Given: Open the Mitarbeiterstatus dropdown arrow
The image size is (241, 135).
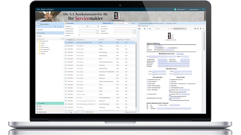Looking at the screenshot, I should pos(97,33).
